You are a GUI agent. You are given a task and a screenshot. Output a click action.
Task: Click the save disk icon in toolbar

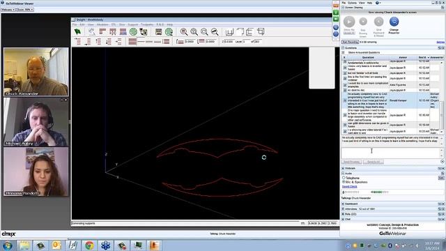point(159,31)
